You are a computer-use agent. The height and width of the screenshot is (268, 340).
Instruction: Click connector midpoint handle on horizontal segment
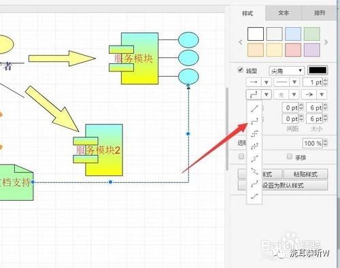pos(110,182)
